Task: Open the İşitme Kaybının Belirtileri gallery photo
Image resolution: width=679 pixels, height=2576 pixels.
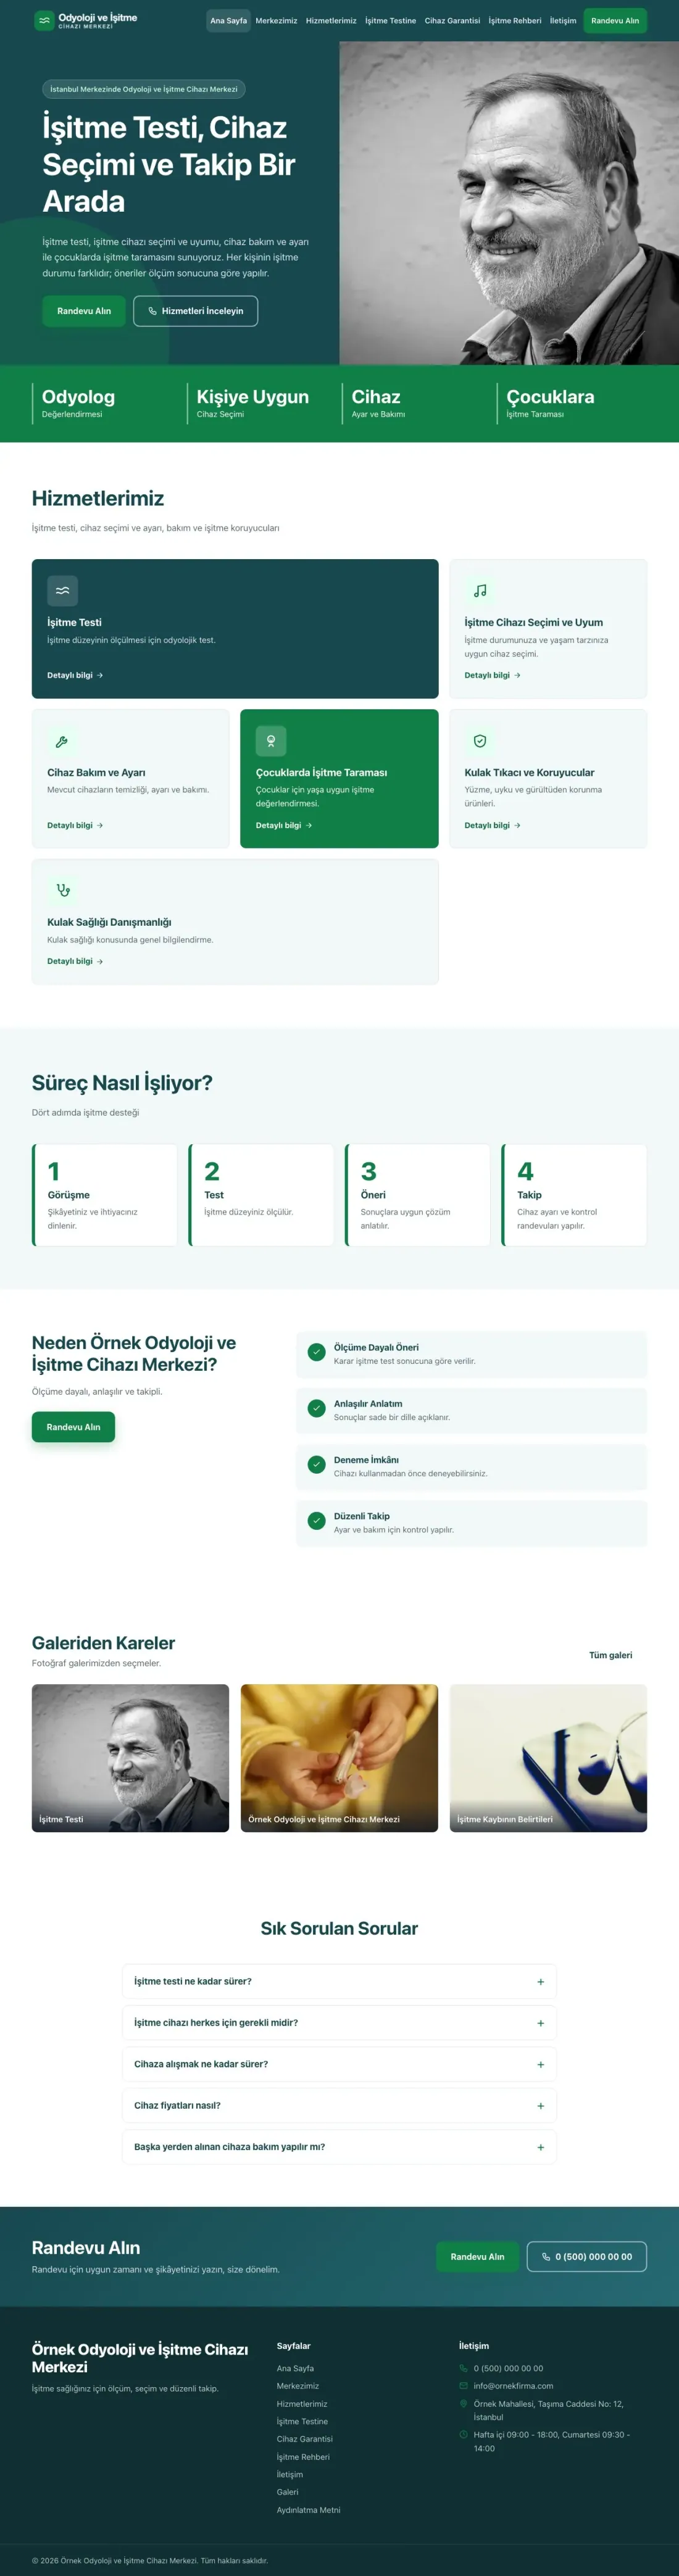Action: pos(548,1758)
